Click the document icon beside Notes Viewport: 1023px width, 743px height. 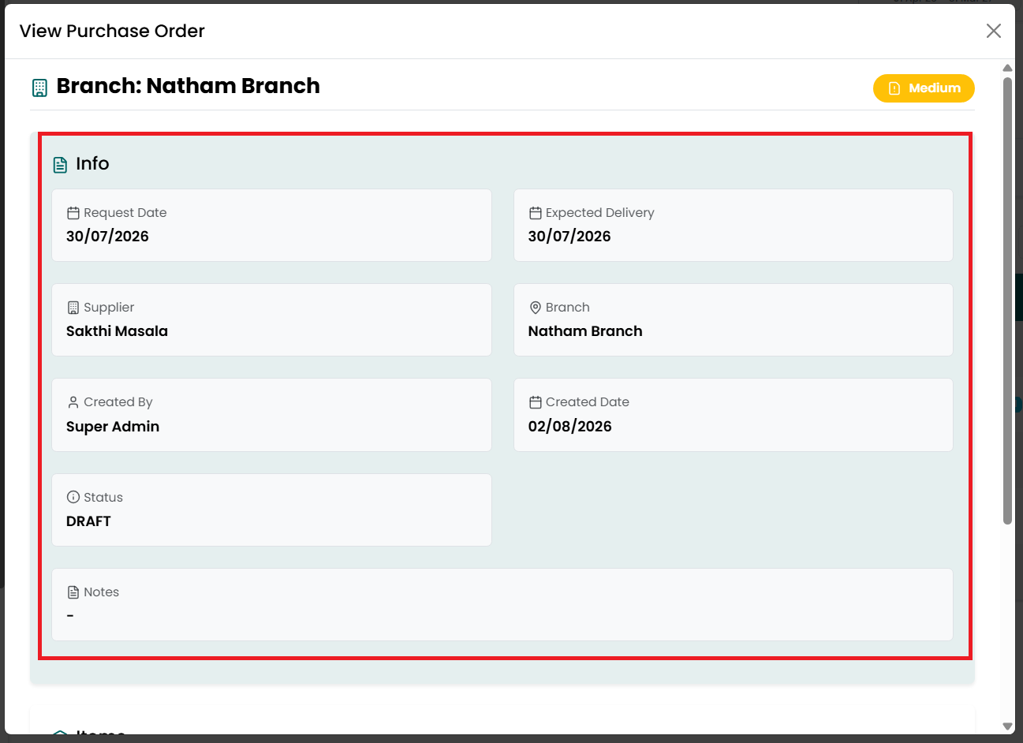point(73,592)
